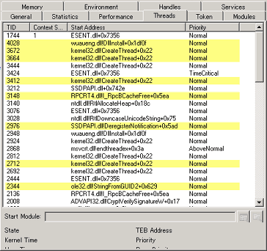Open the General tab
Viewport: 267px width, 251px height.
point(21,17)
